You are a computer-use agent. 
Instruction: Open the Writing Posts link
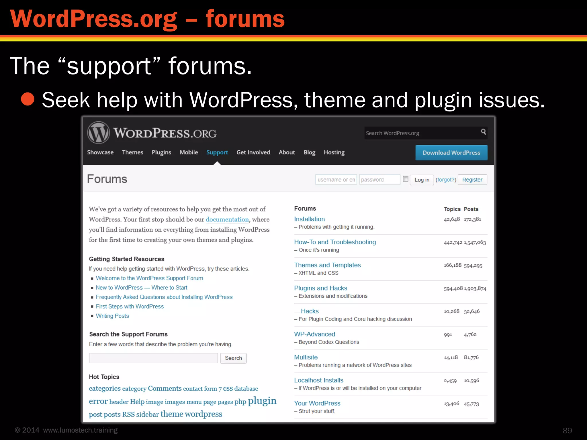coord(112,316)
